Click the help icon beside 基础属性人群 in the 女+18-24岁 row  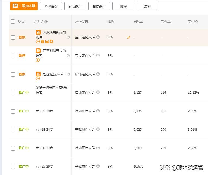(98, 129)
